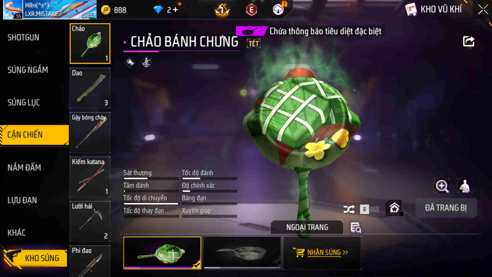Viewport: 492px width, 277px height.
Task: Click the home loadout icon
Action: point(394,208)
